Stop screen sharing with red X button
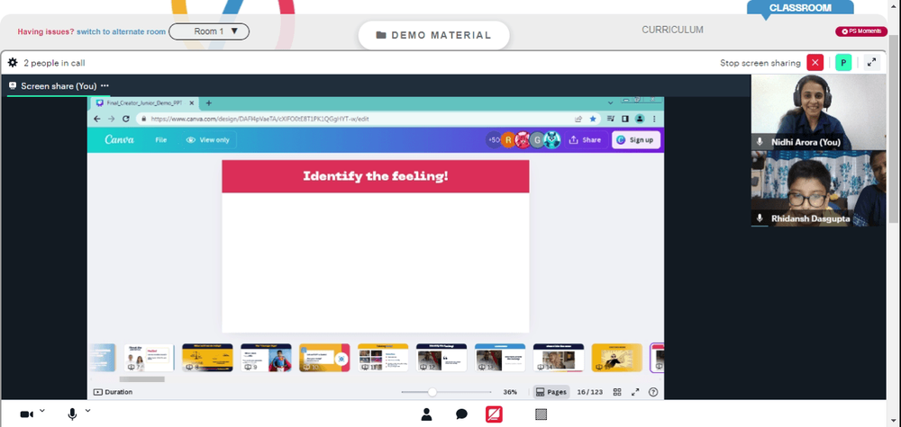 pos(815,62)
